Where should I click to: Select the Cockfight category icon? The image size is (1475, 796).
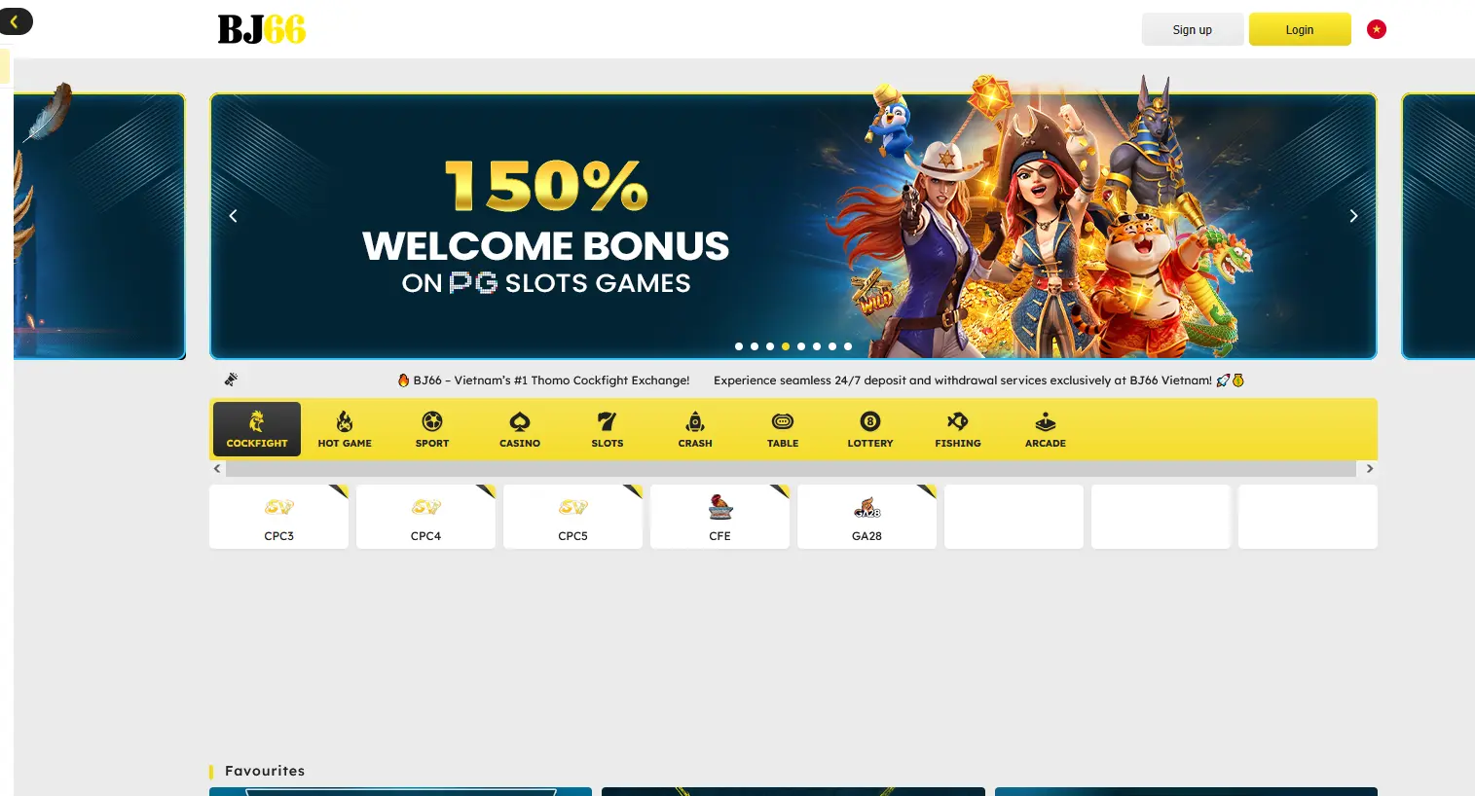pyautogui.click(x=257, y=421)
